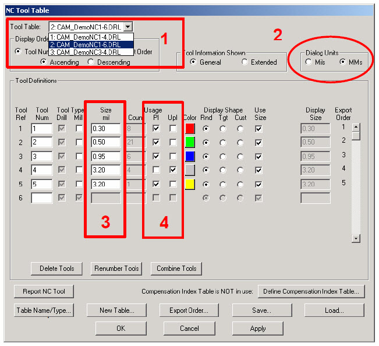Toggle Mill checkbox for tool ref 1

coord(79,128)
